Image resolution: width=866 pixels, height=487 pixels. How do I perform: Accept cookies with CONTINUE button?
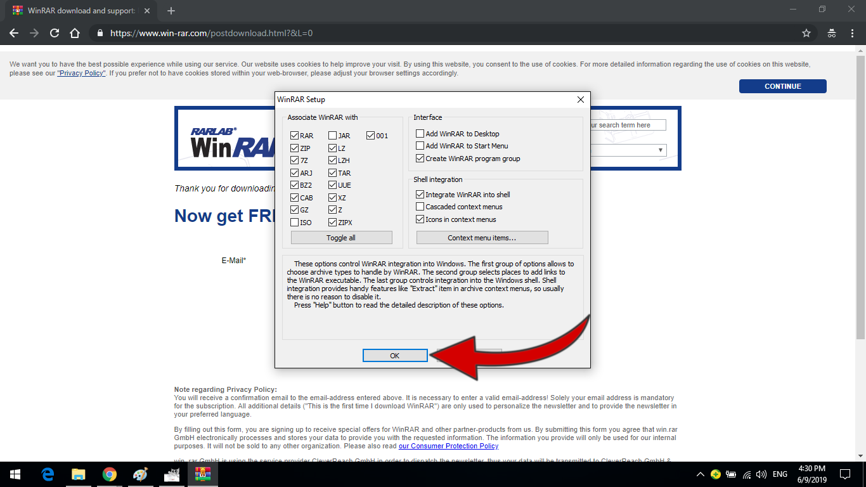pos(782,86)
